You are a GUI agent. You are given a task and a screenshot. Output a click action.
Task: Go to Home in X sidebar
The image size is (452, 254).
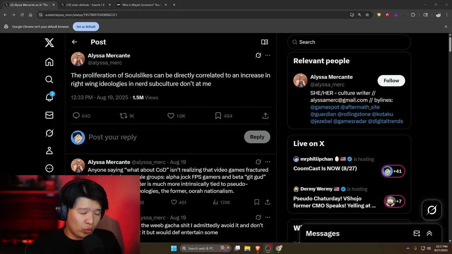[x=49, y=62]
